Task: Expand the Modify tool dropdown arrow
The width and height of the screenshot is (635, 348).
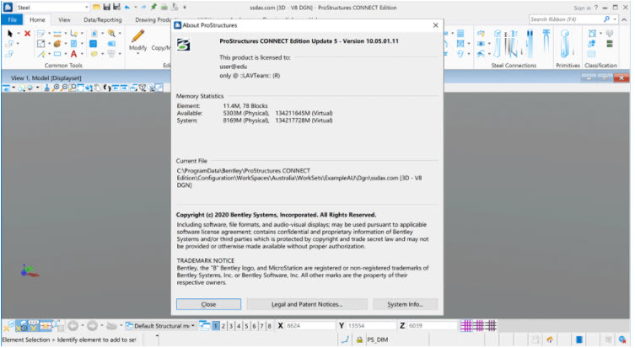Action: 137,54
